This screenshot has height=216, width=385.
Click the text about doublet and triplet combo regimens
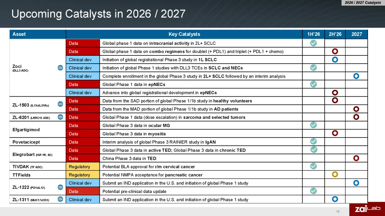click(x=193, y=52)
